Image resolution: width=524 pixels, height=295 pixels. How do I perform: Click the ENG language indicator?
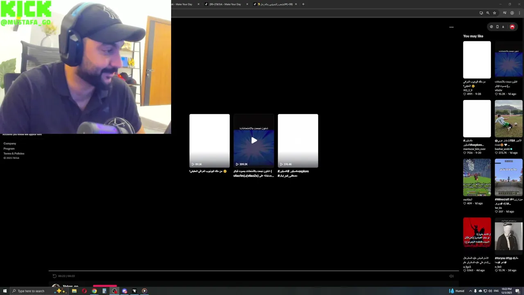[x=496, y=291]
